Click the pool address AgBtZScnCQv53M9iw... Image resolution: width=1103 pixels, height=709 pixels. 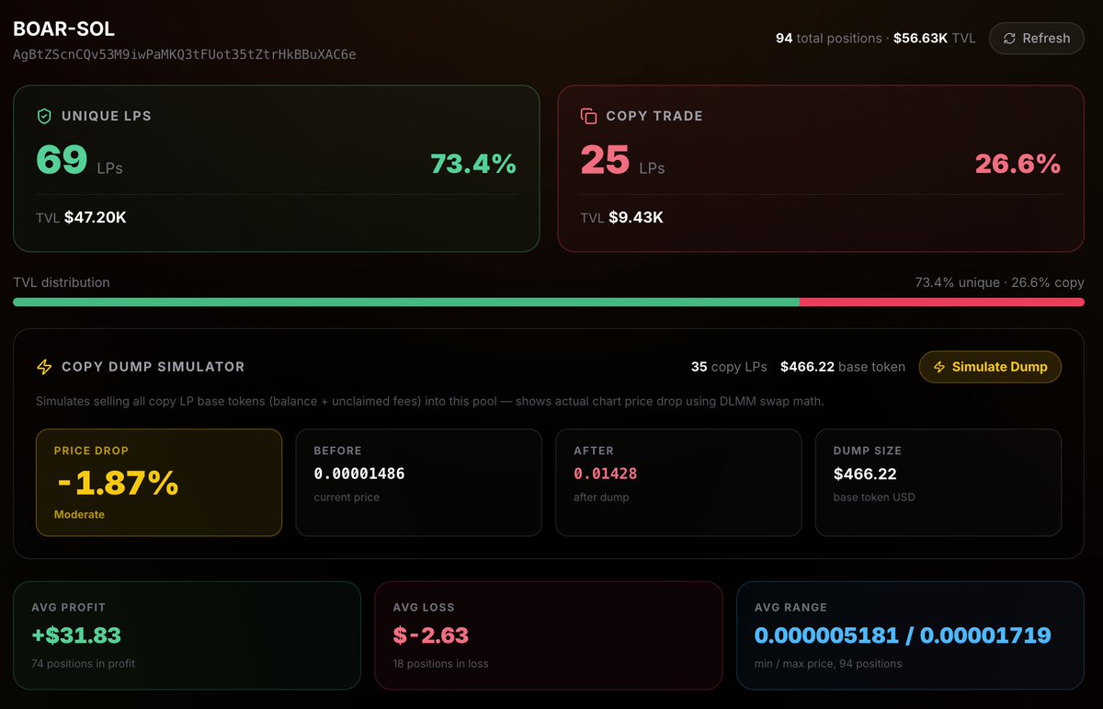tap(185, 54)
